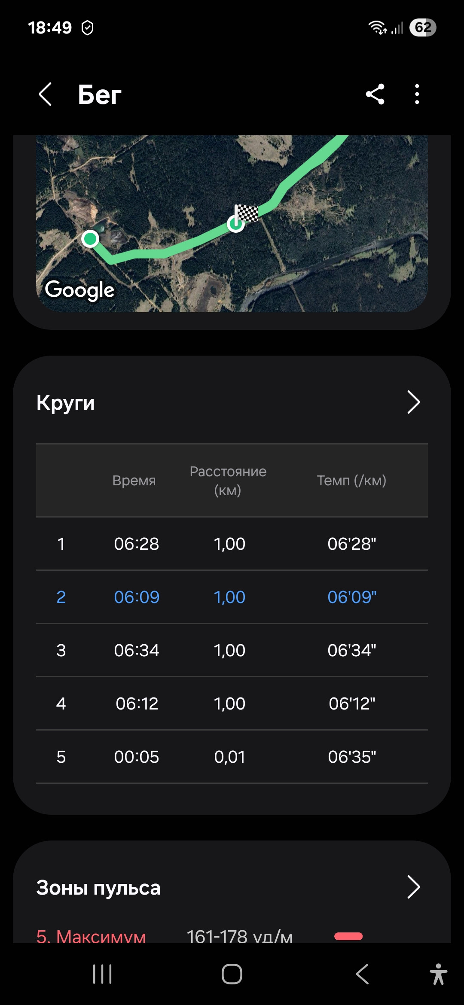
Task: Tap the green start point marker on map
Action: click(x=90, y=238)
